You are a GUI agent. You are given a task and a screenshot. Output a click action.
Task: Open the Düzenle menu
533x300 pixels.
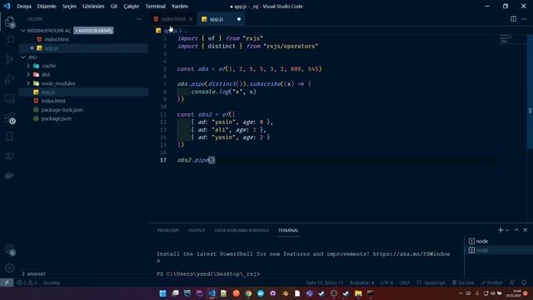tap(47, 6)
